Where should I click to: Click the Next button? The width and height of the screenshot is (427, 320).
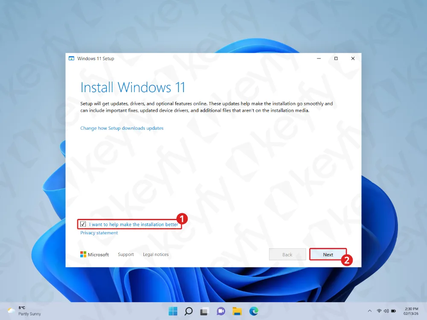pos(328,255)
